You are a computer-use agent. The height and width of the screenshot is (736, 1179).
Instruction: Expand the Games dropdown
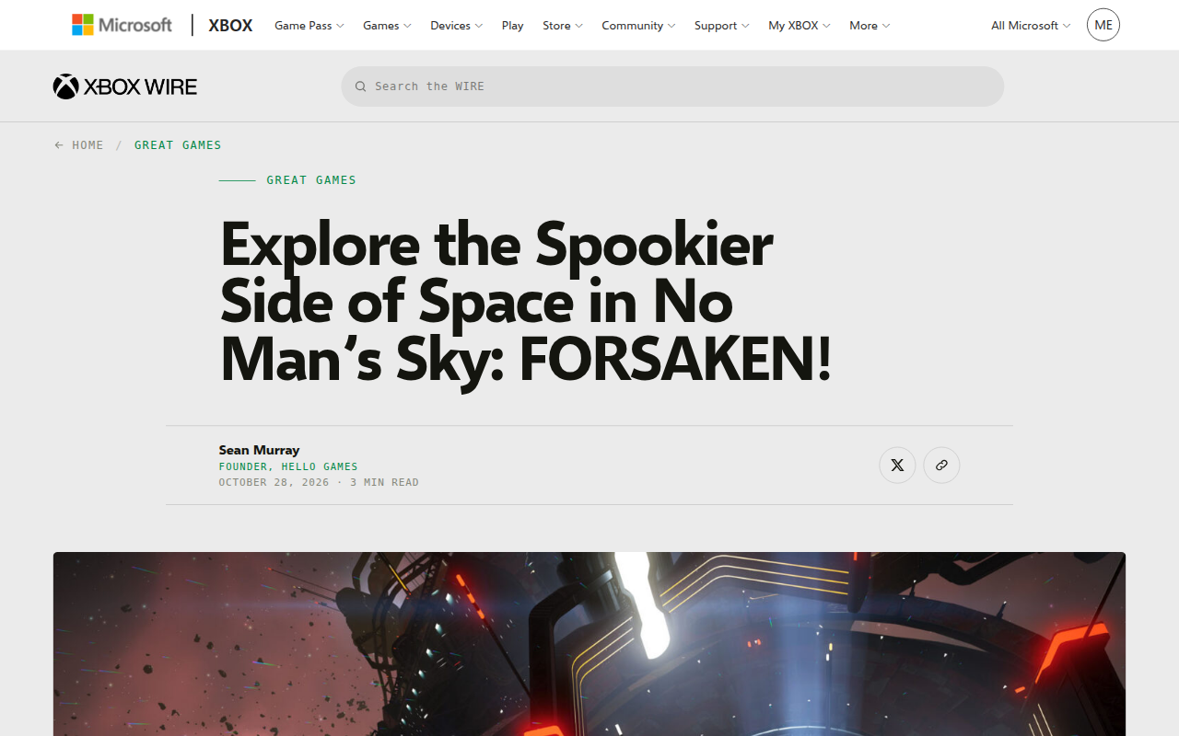tap(387, 26)
